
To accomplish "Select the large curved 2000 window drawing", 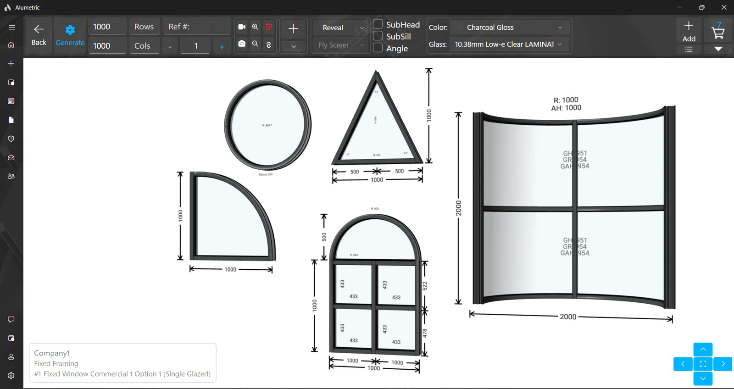I will pyautogui.click(x=574, y=207).
